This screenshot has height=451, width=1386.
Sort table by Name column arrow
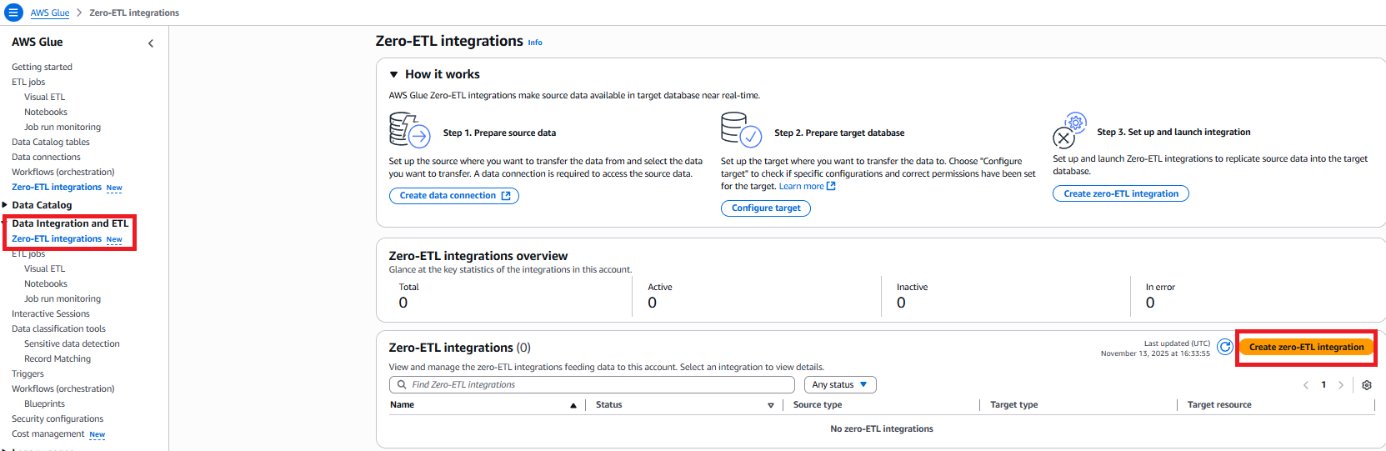(573, 405)
